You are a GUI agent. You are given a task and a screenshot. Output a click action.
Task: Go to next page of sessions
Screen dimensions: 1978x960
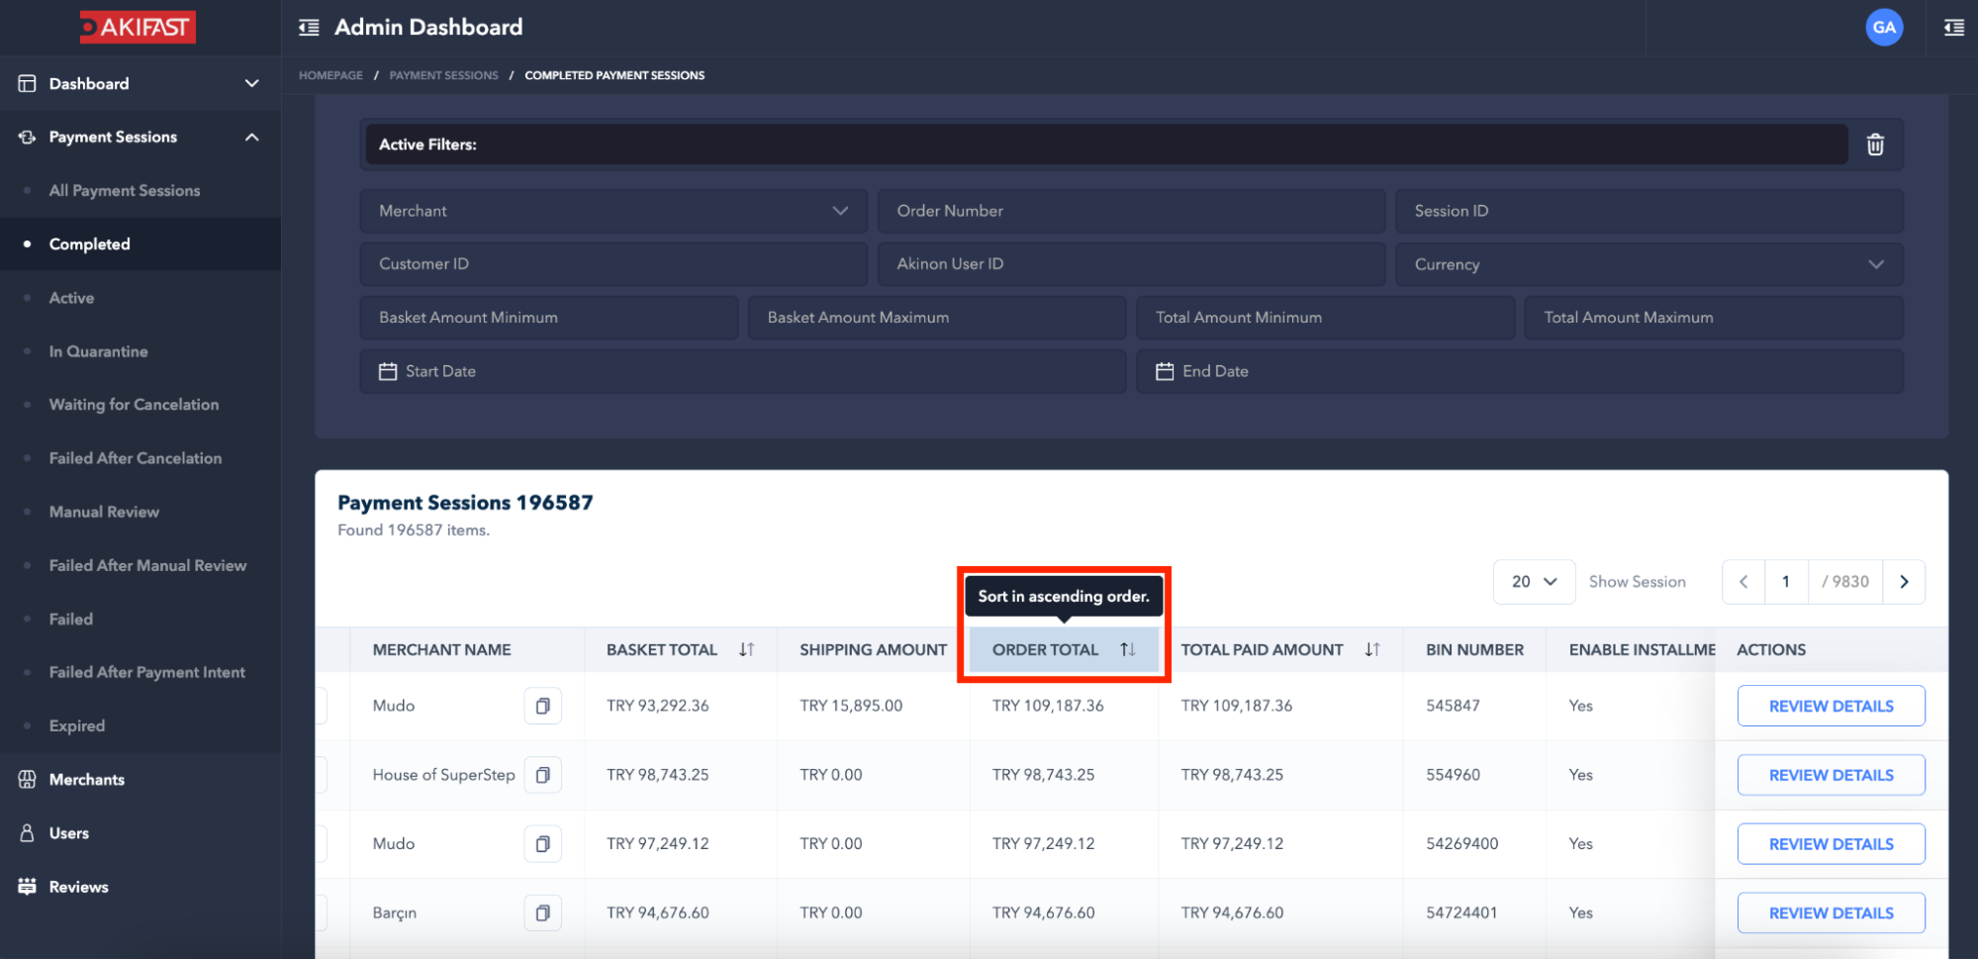coord(1904,582)
